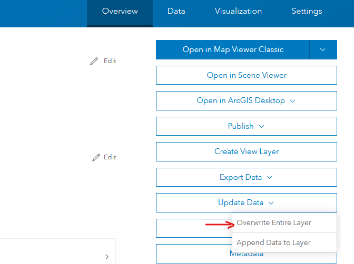Click Create View Layer button
The width and height of the screenshot is (354, 264).
247,151
